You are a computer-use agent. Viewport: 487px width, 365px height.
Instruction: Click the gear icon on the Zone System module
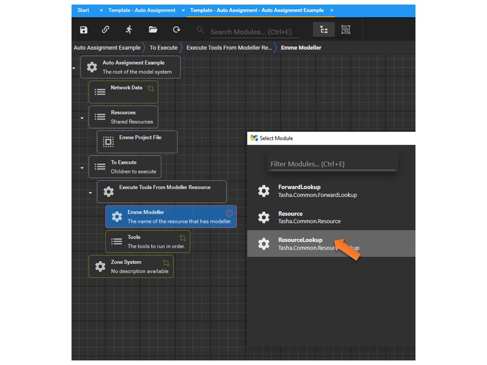(x=100, y=266)
